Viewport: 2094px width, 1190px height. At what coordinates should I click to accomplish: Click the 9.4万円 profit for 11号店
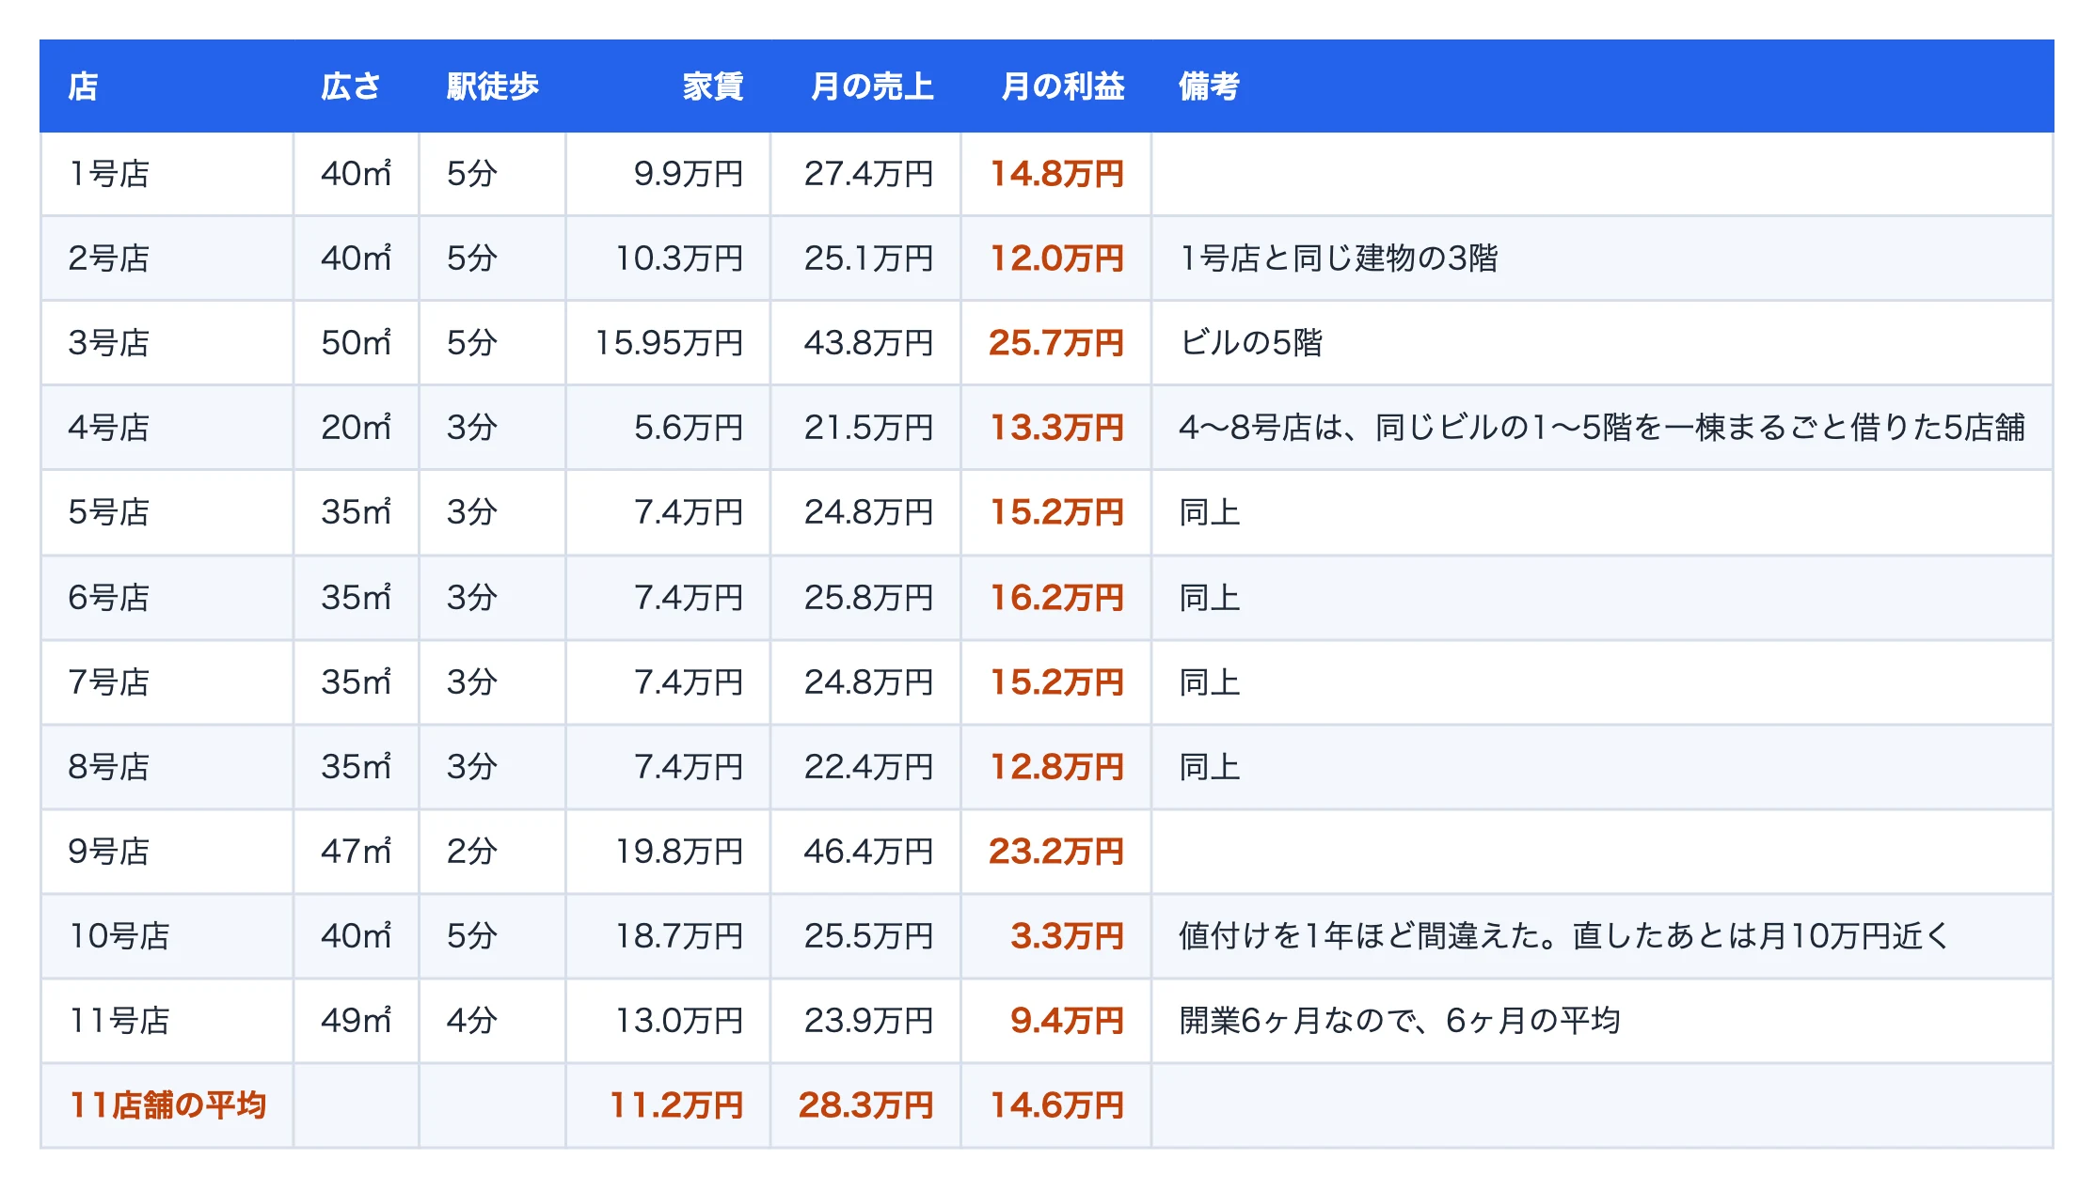pyautogui.click(x=1068, y=1021)
